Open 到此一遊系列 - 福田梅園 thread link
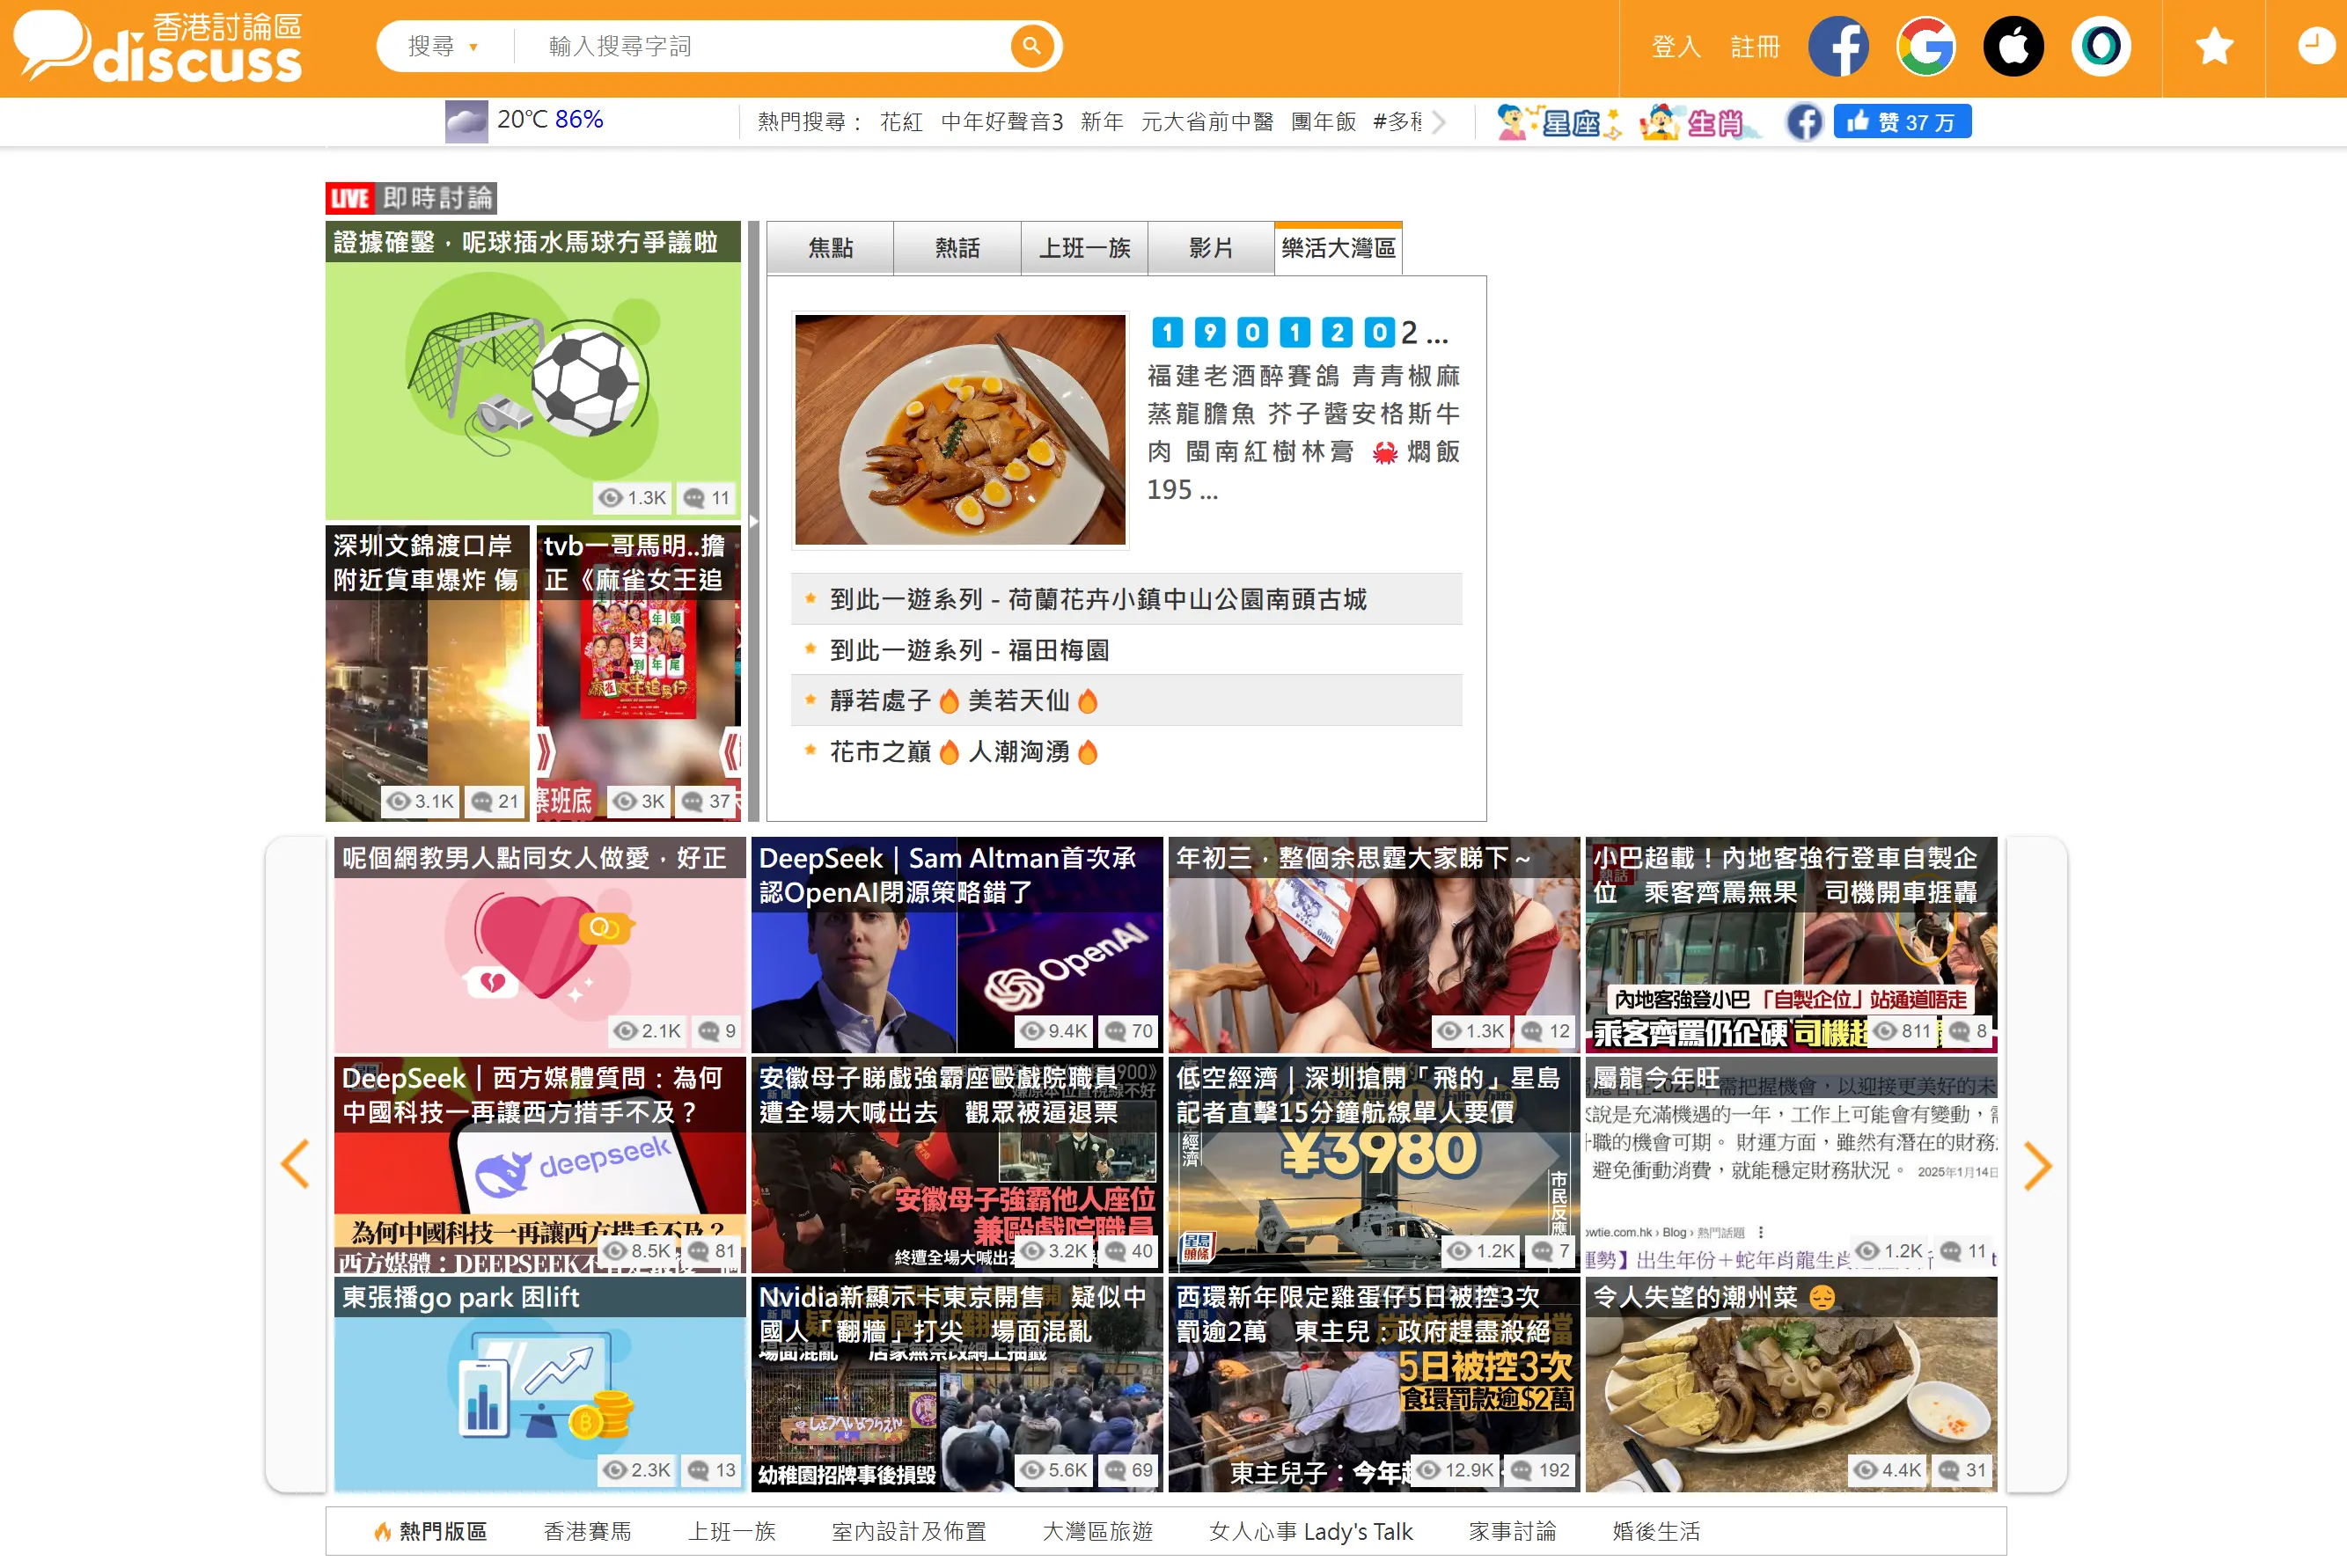Image resolution: width=2347 pixels, height=1568 pixels. coord(968,650)
